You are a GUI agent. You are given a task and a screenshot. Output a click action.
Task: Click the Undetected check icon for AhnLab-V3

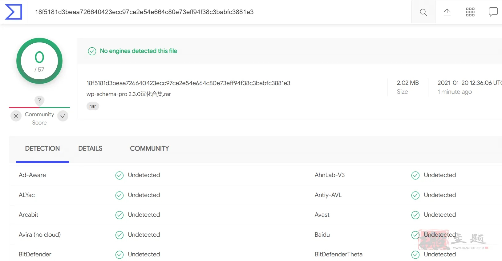click(415, 175)
